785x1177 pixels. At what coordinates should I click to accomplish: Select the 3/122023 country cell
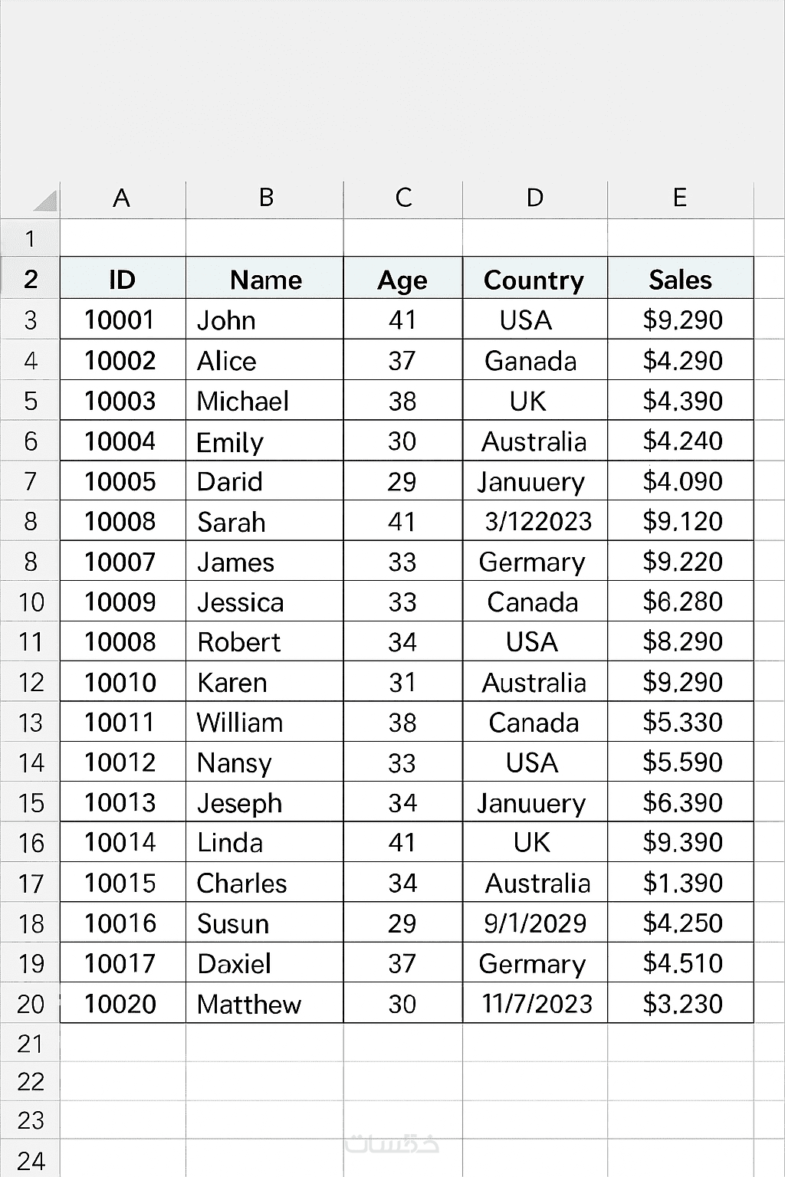534,521
